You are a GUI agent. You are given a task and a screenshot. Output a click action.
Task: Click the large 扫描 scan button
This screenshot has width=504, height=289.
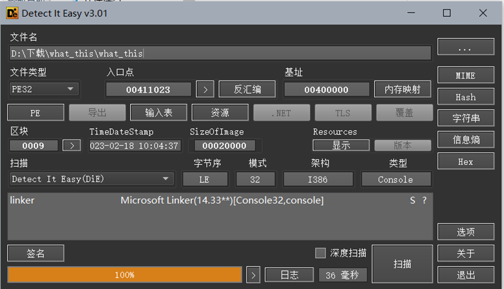click(403, 264)
